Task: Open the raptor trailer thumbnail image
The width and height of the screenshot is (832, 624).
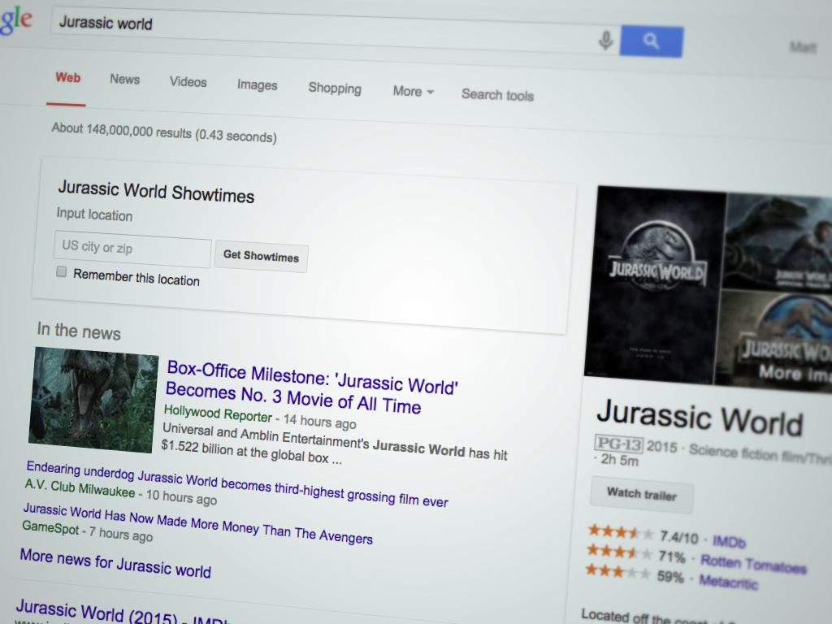Action: pyautogui.click(x=778, y=242)
